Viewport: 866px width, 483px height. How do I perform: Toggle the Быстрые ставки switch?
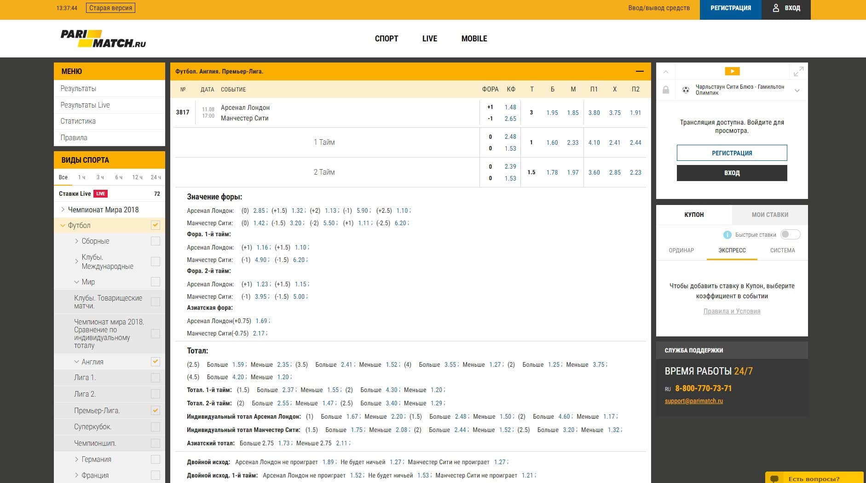click(x=790, y=234)
